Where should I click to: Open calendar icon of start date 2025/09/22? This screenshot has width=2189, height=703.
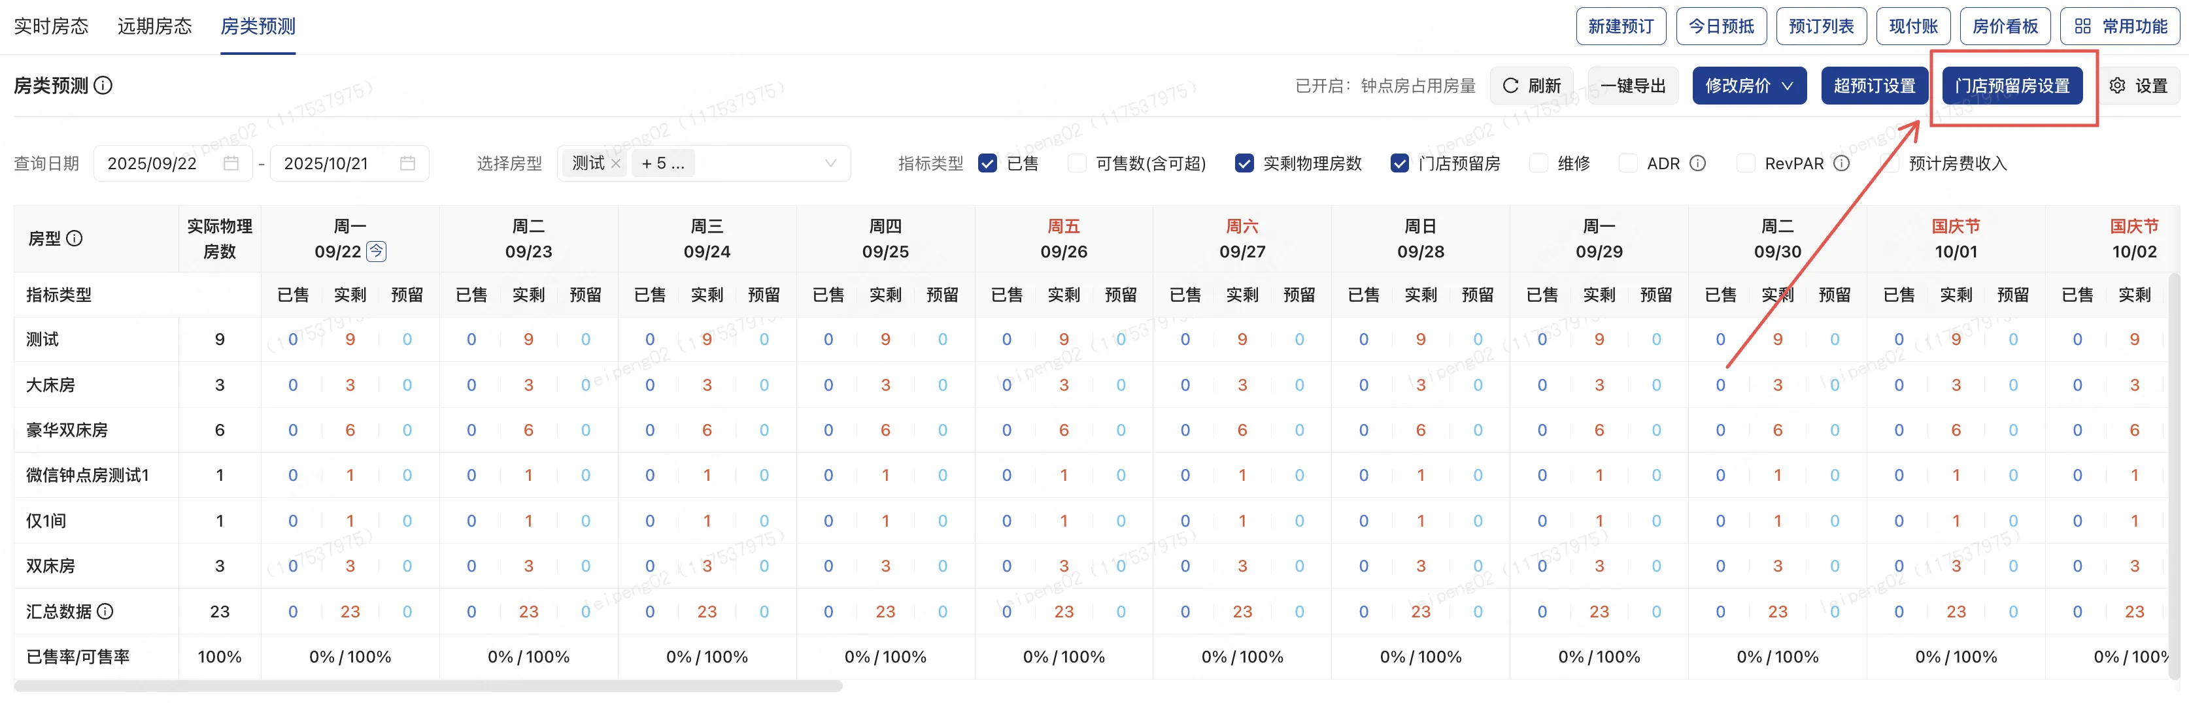click(231, 163)
